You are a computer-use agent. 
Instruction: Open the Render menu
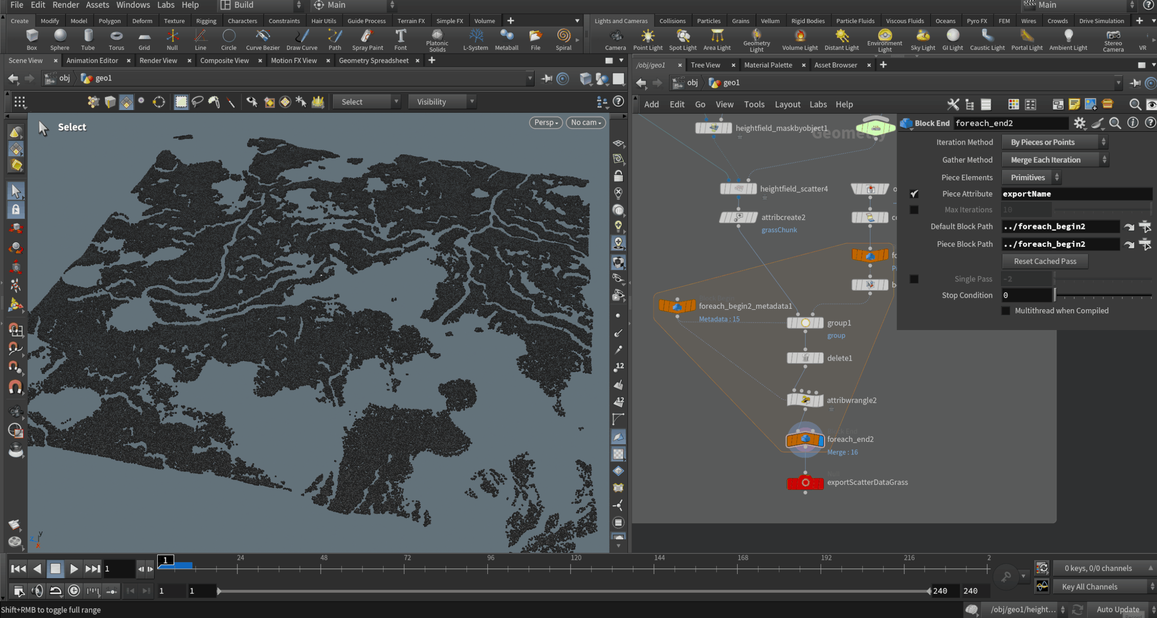pos(66,5)
